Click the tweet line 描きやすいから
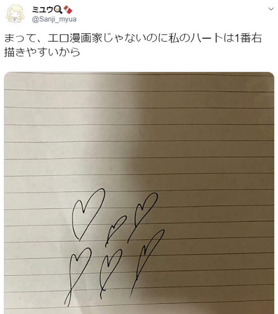Image resolution: width=278 pixels, height=314 pixels. tap(42, 52)
